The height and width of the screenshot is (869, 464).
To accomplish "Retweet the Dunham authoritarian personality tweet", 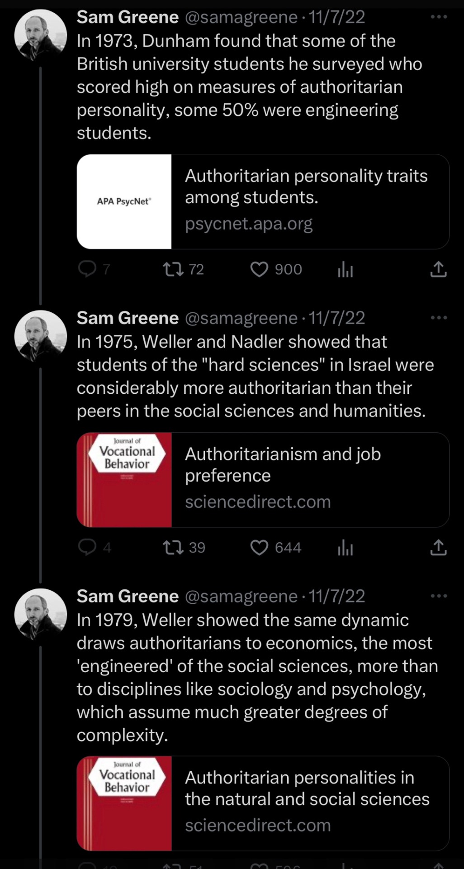I will [173, 270].
